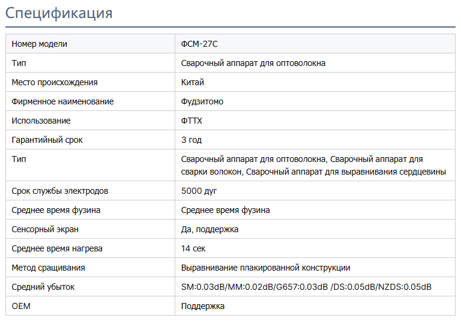The width and height of the screenshot is (461, 321).
Task: Click the Спецификация heading
Action: click(x=59, y=13)
